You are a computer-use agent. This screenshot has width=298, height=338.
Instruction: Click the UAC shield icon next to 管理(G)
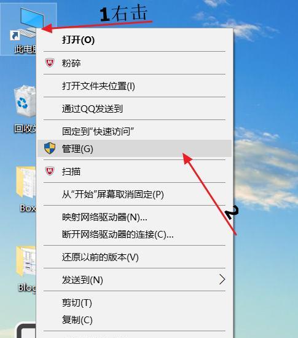tap(50, 148)
